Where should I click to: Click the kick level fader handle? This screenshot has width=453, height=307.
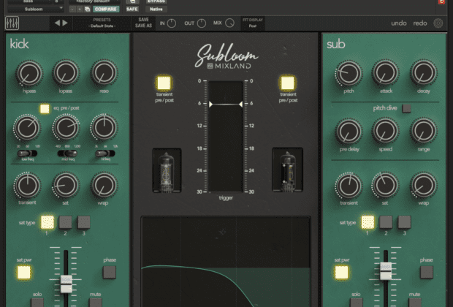click(x=66, y=284)
